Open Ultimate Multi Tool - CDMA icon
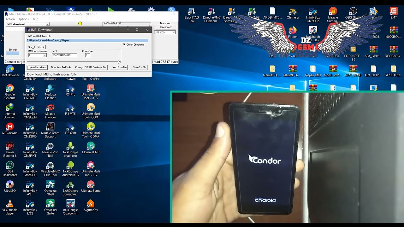 click(x=91, y=131)
